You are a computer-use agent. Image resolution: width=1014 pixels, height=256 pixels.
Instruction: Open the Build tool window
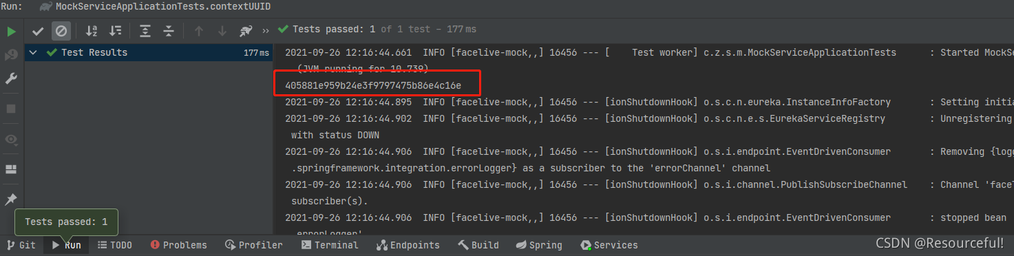(478, 245)
